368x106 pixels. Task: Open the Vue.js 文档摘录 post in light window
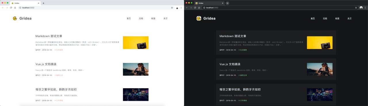click(46, 64)
